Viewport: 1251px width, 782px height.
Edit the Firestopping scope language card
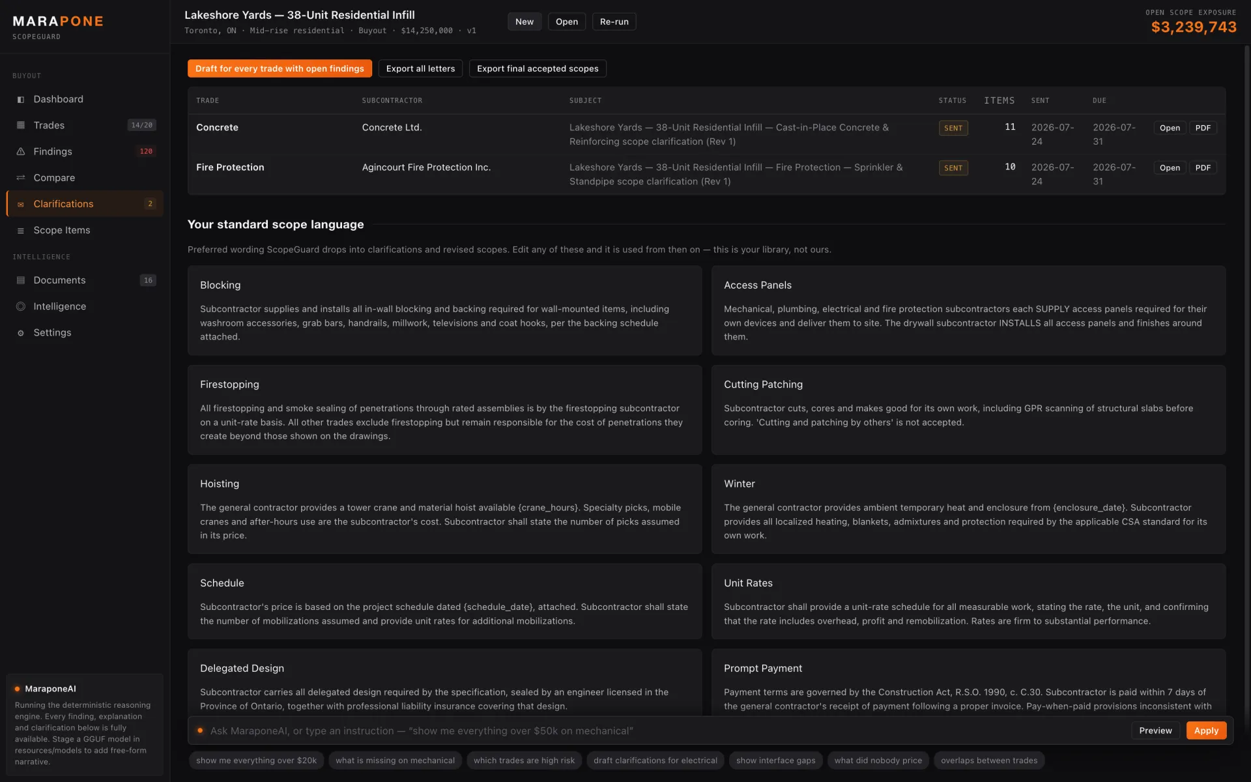[x=444, y=410]
